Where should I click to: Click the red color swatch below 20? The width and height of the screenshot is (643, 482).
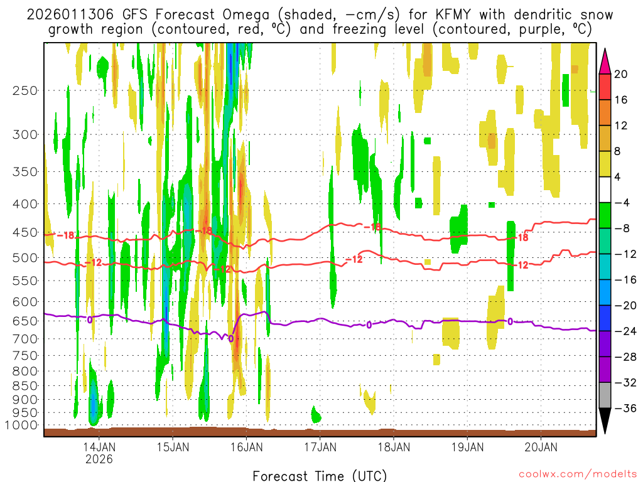(x=605, y=87)
